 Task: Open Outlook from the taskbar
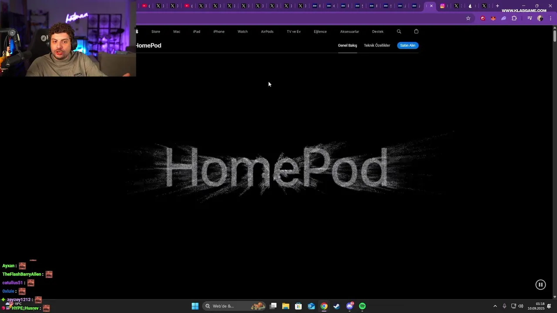(311, 306)
